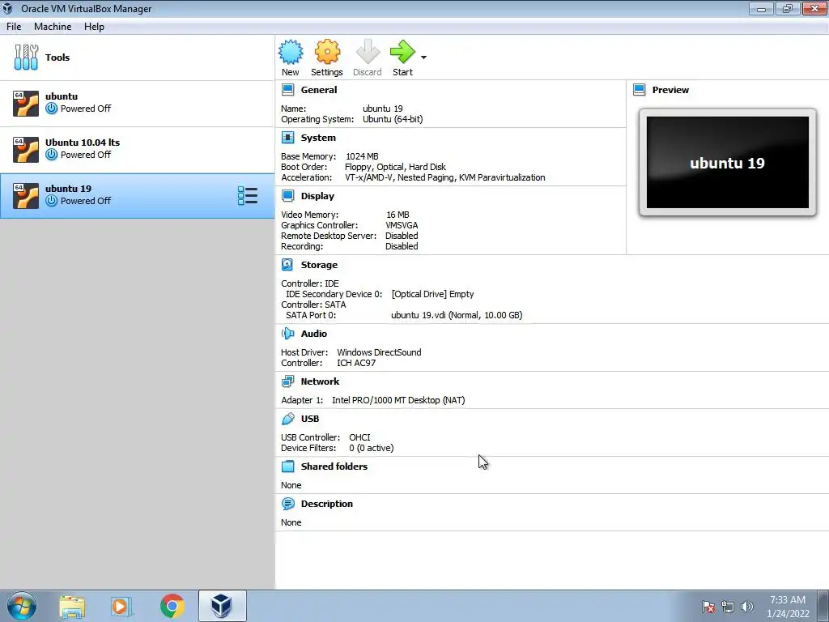This screenshot has height=622, width=829.
Task: Open the Network settings header link
Action: coord(320,381)
